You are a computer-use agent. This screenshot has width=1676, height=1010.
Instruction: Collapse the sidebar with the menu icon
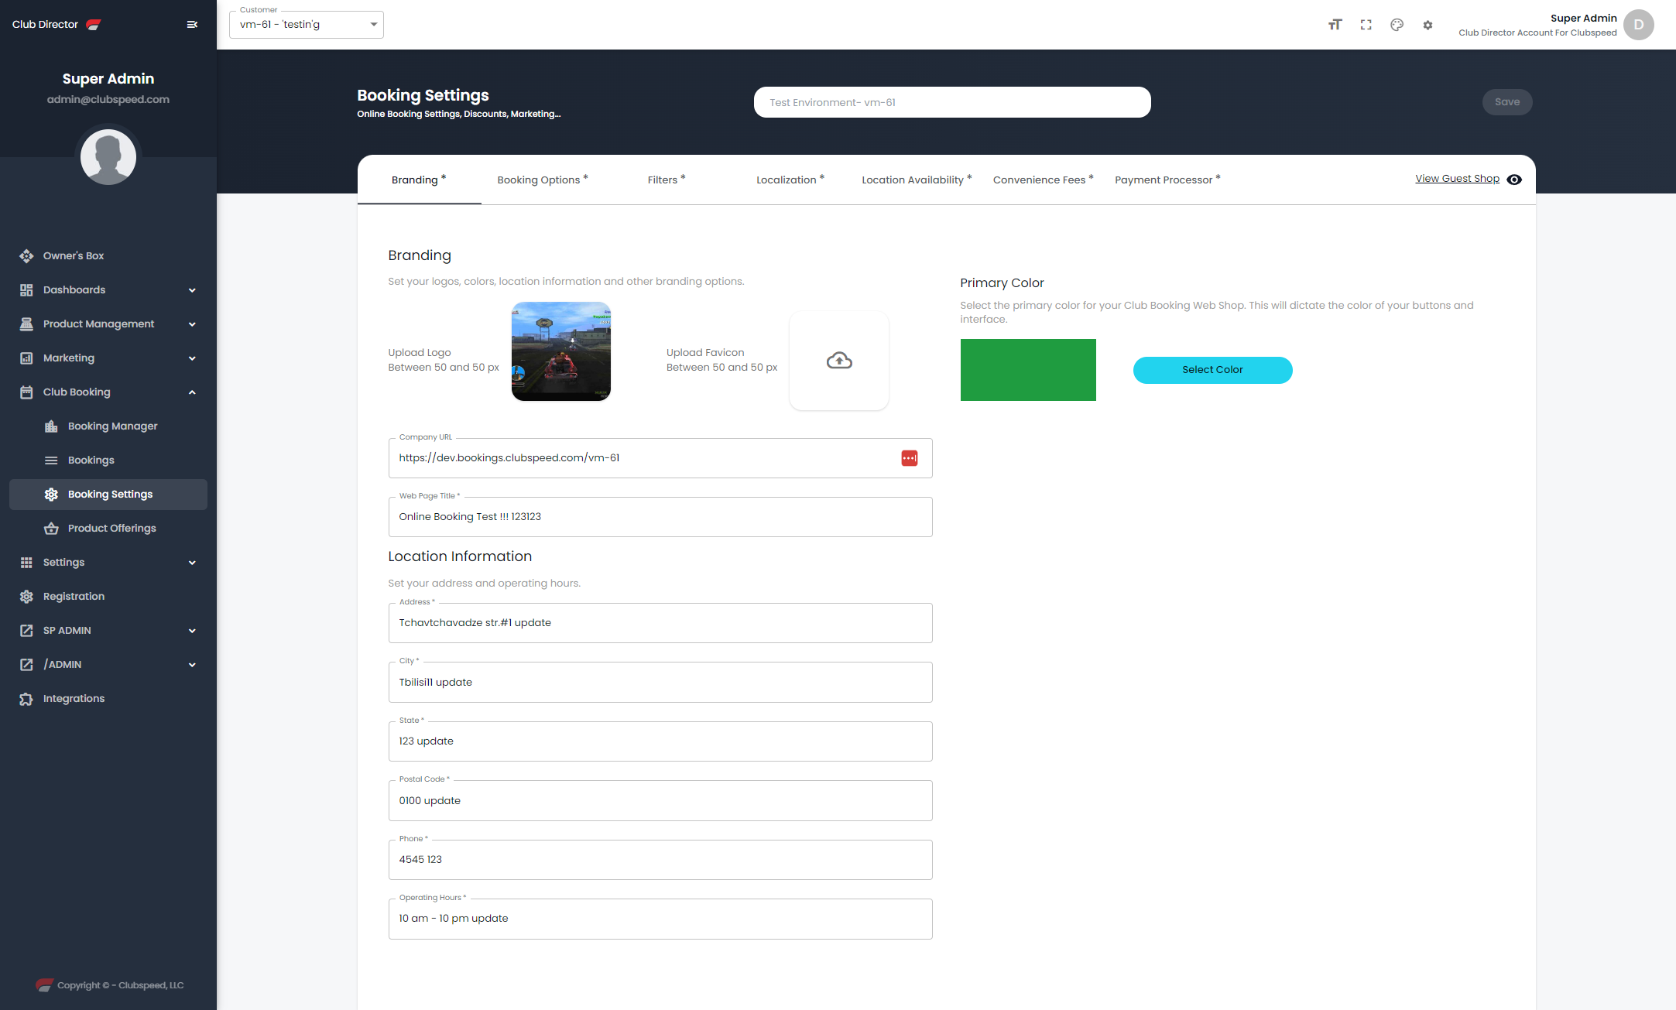[x=192, y=25]
